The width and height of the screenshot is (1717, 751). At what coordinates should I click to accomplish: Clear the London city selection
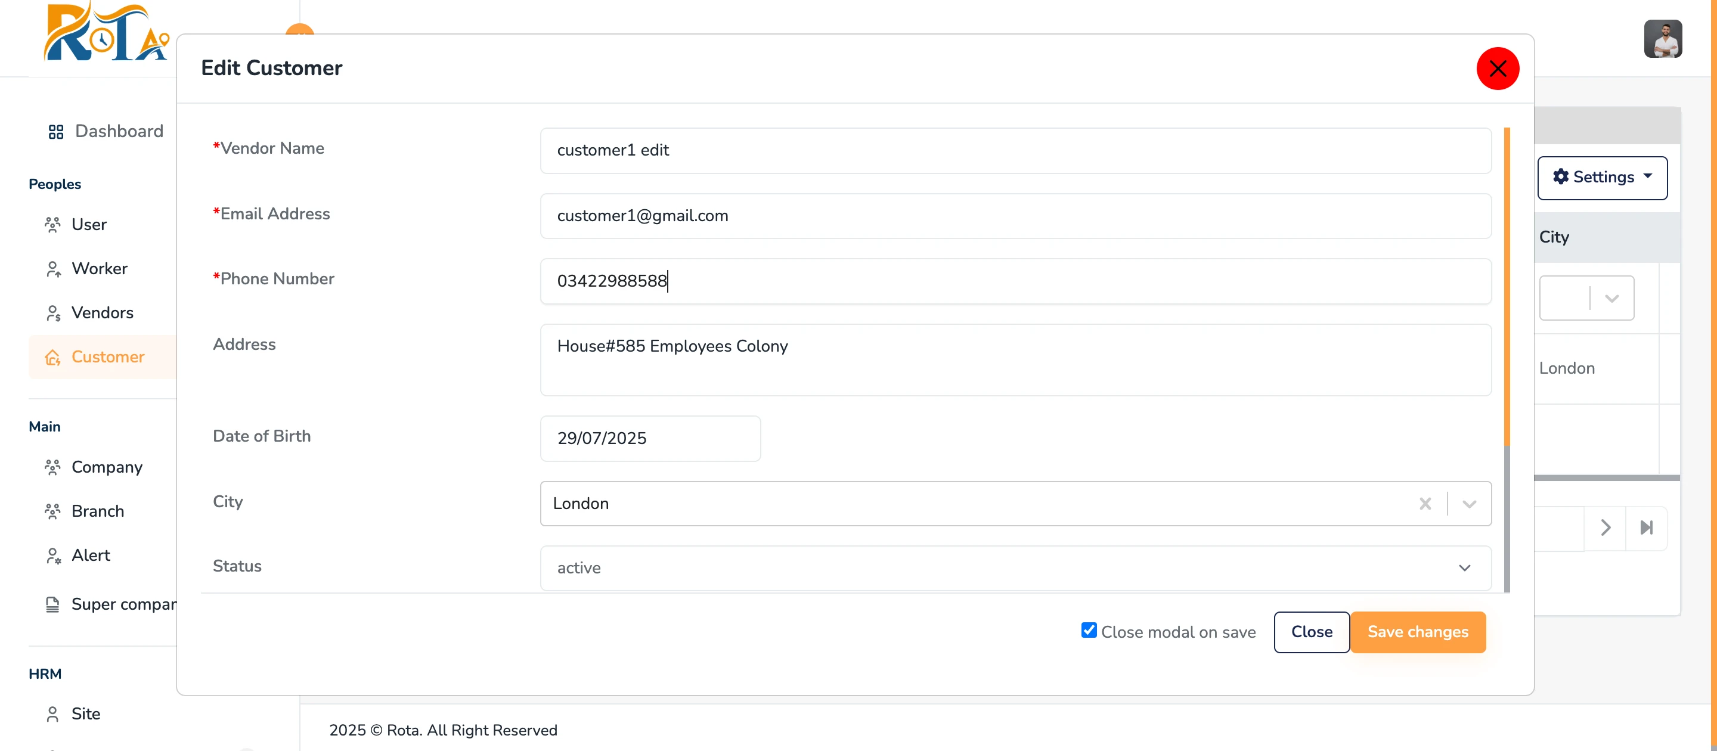coord(1425,504)
